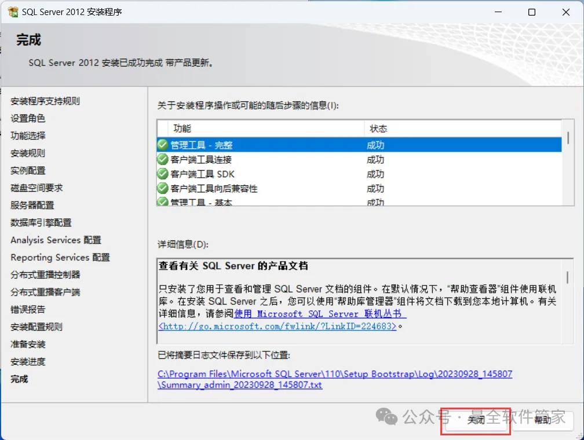
Task: Select 实例配置 step in sidebar
Action: pos(28,170)
